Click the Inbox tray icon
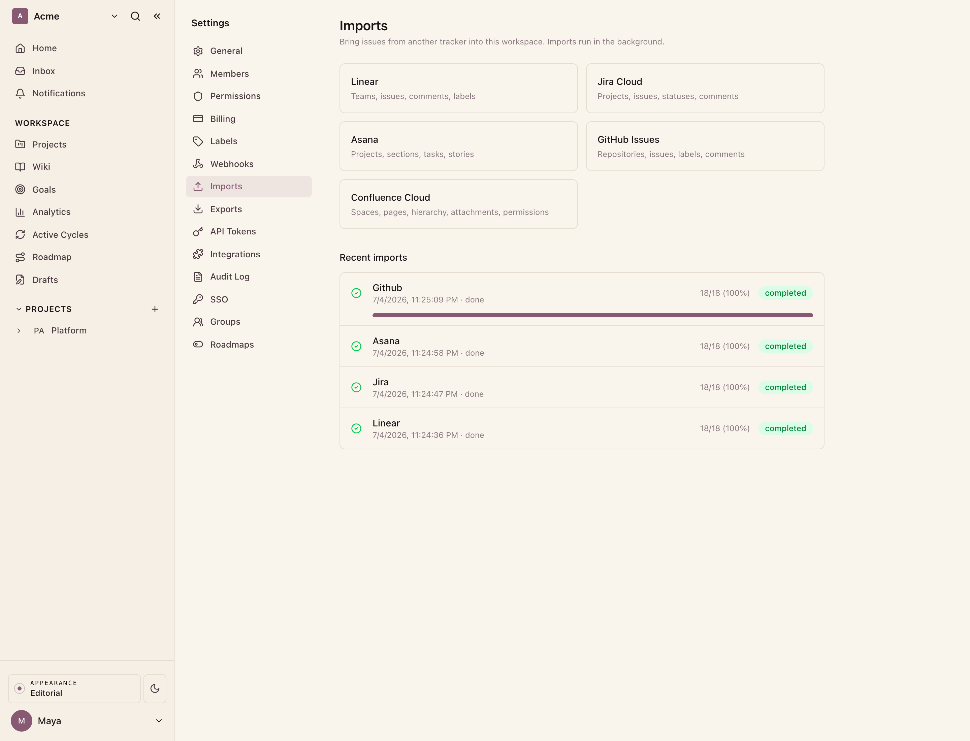This screenshot has height=741, width=970. 20,71
